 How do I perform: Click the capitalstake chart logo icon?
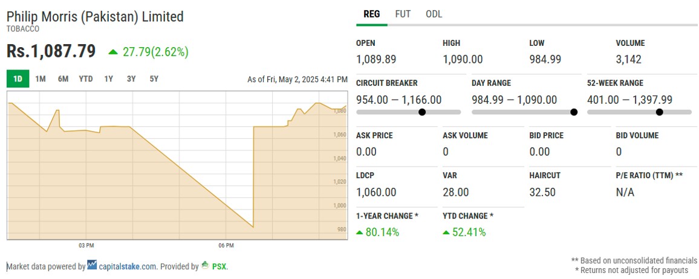[92, 265]
